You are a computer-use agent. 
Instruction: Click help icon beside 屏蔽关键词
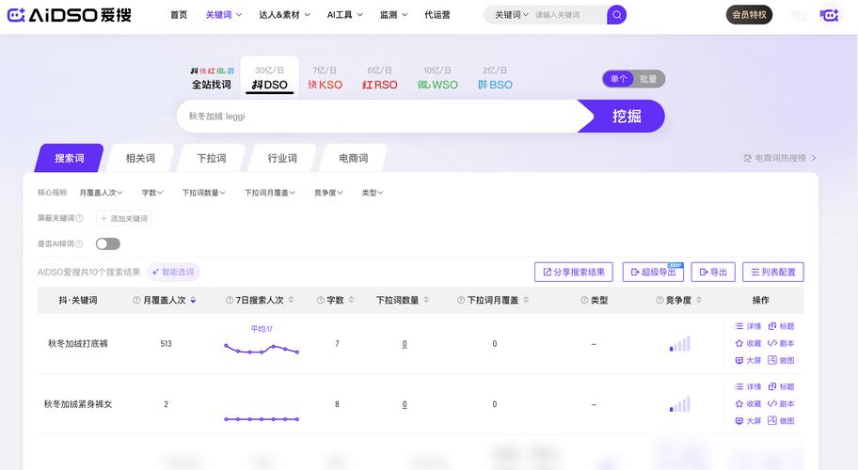pyautogui.click(x=80, y=218)
